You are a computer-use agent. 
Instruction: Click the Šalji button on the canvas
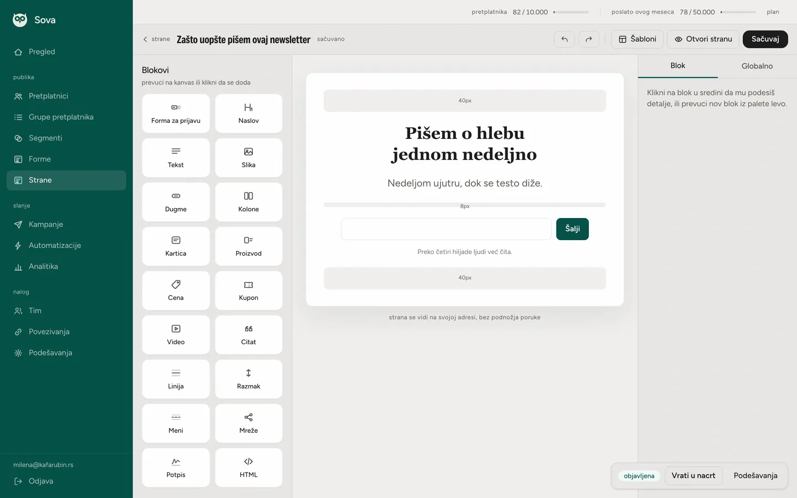[x=572, y=229]
